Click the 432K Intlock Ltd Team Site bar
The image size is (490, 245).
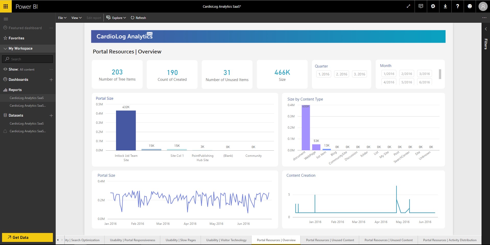point(126,130)
